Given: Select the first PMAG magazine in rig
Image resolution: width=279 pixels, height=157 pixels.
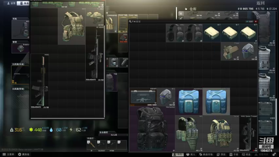Looking at the screenshot, I should 123,23.
